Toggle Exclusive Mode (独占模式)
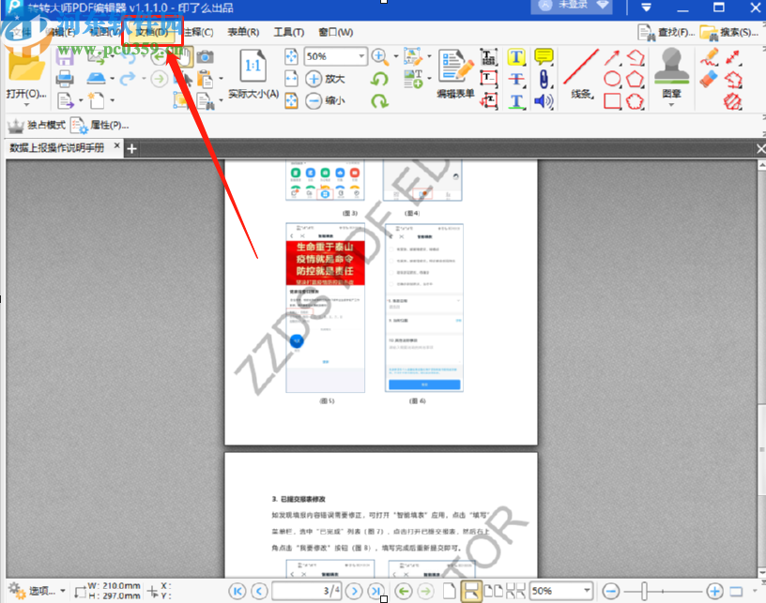 [37, 126]
